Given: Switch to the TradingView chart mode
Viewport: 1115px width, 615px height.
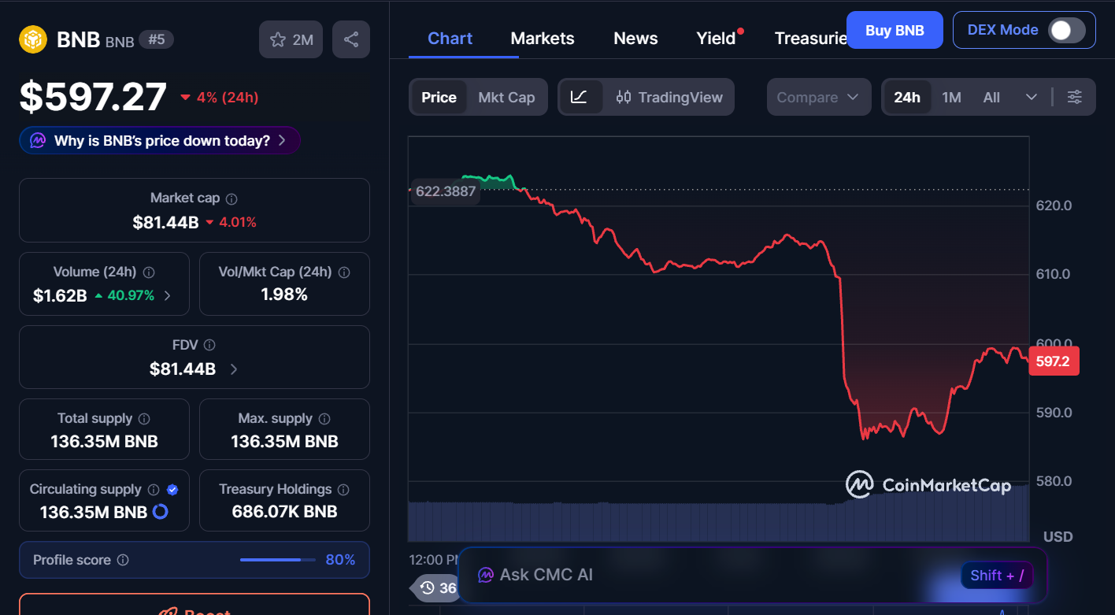Looking at the screenshot, I should (x=669, y=96).
